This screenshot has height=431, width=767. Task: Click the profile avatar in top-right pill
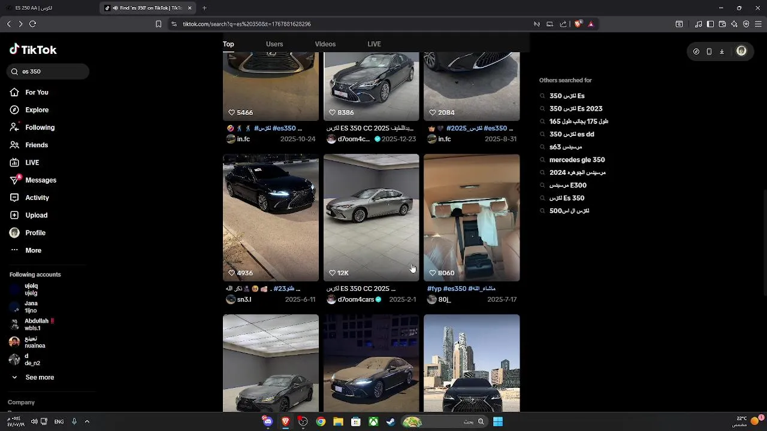point(741,51)
